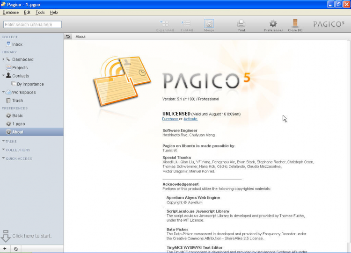Click the large Pagico documents logo image
Viewport: 351px width, 253px height.
pos(122,81)
